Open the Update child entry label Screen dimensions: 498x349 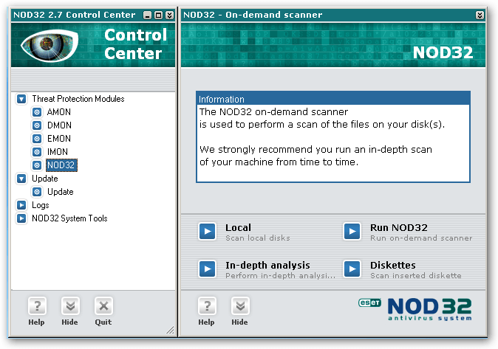tap(60, 192)
